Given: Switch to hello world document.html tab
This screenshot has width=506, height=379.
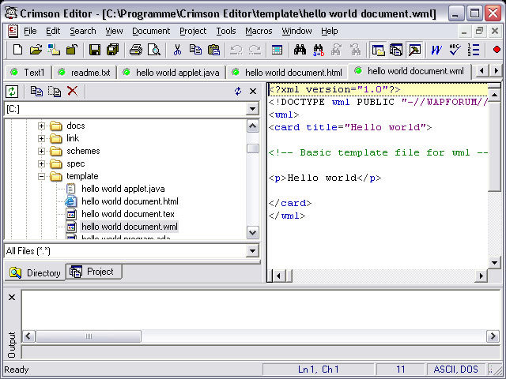Looking at the screenshot, I should [288, 72].
